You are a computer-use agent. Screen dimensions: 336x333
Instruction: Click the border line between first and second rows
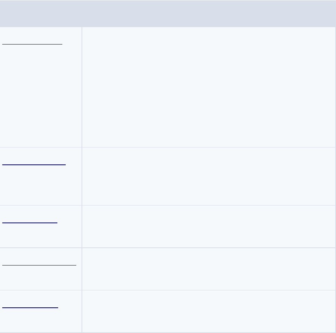click(x=168, y=147)
